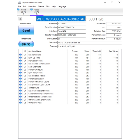Click the Worst column header

(85, 51)
